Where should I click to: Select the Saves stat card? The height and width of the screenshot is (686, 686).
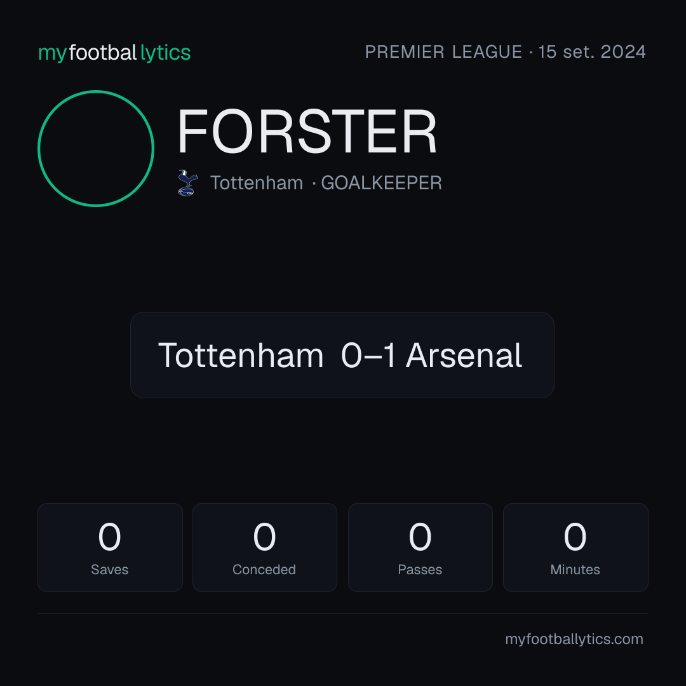click(x=110, y=548)
